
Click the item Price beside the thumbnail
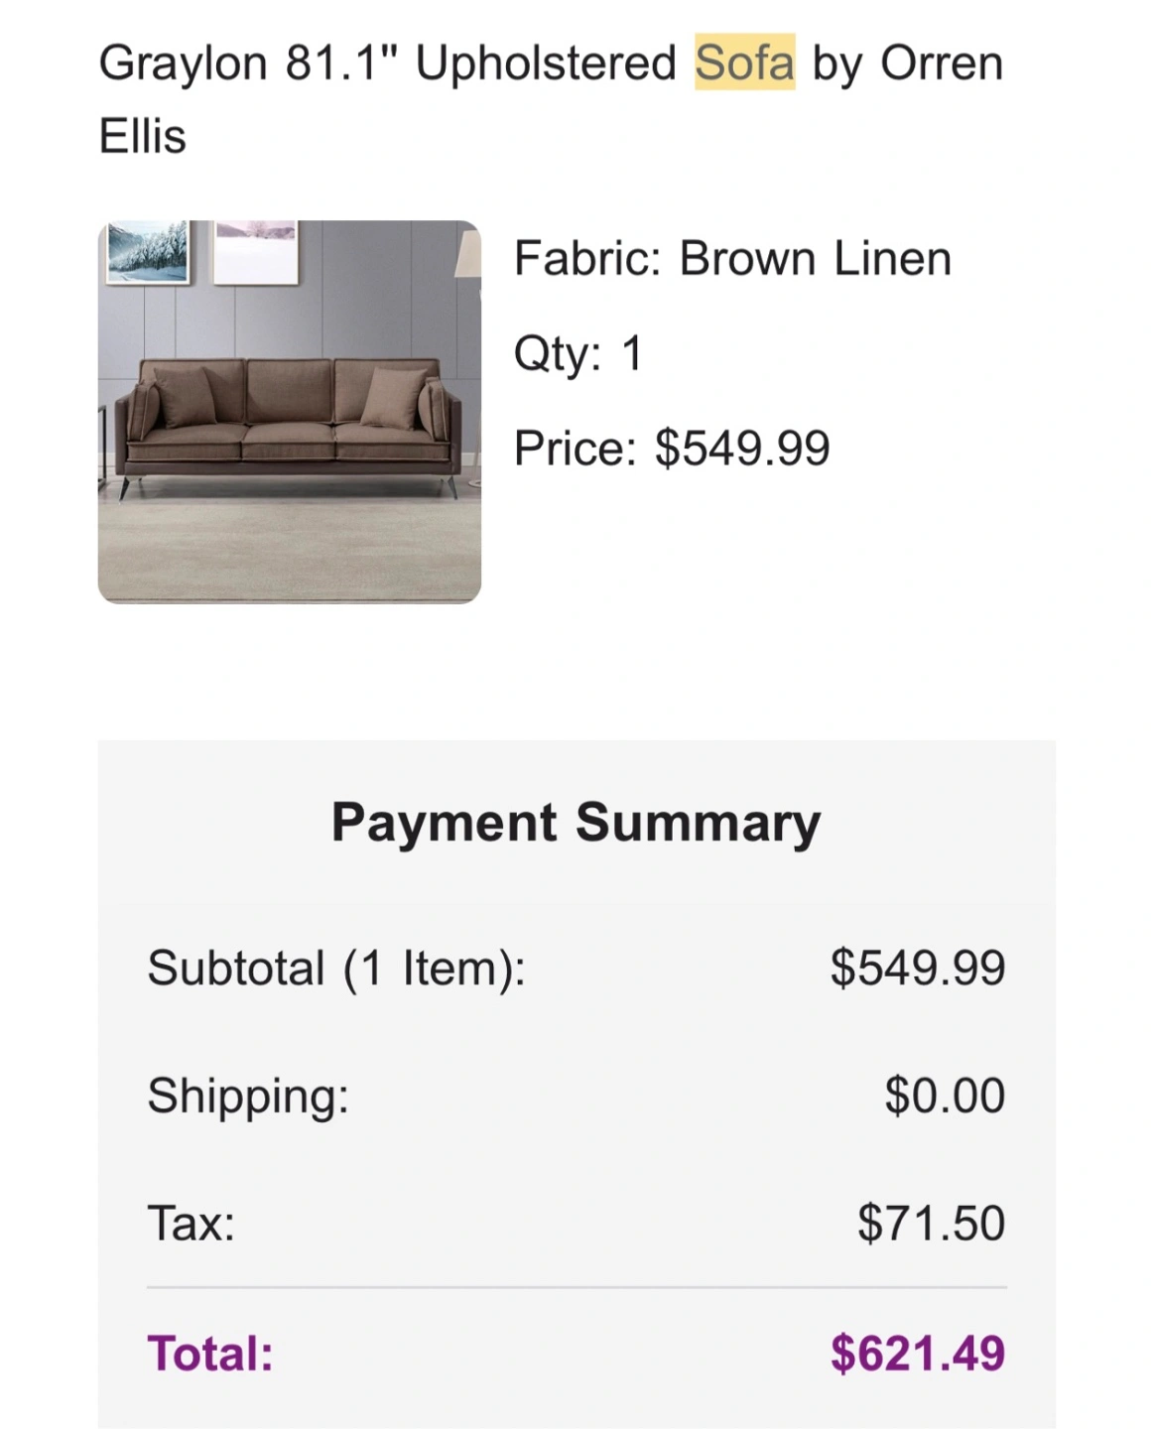(x=672, y=448)
